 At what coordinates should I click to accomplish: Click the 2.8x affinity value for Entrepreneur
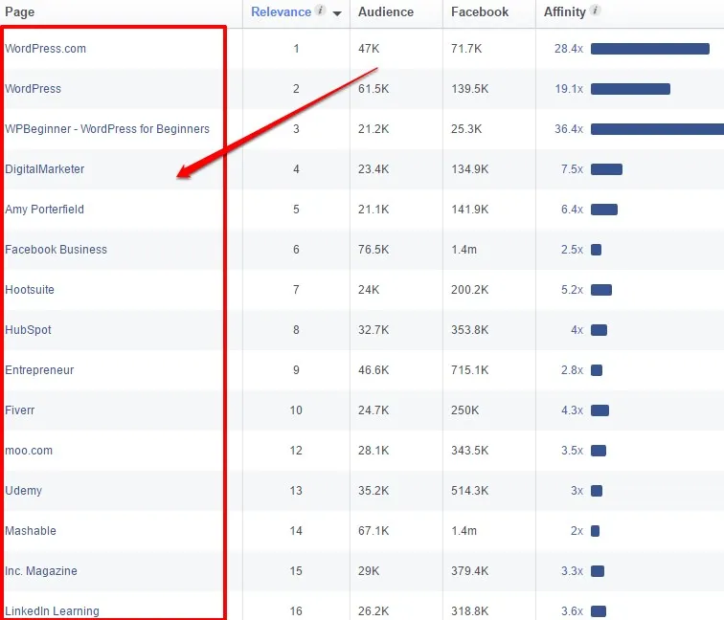tap(572, 370)
